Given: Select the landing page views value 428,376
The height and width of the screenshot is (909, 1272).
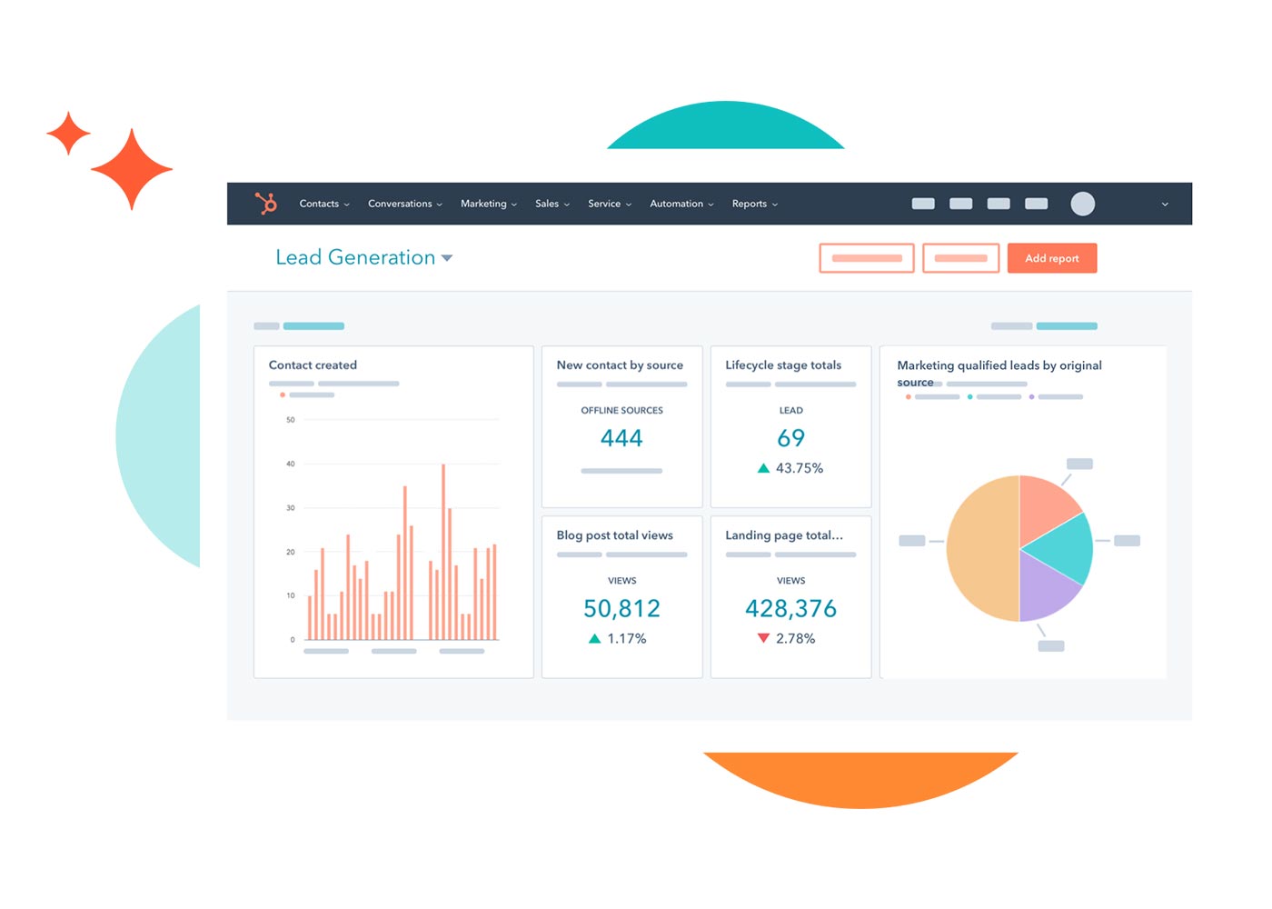Looking at the screenshot, I should (x=790, y=608).
